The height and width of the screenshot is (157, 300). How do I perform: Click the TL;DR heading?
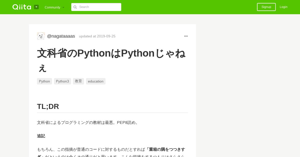click(x=48, y=106)
